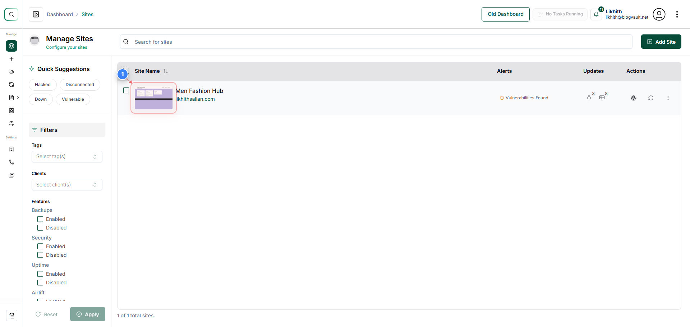
Task: Open the sync/refresh icon in sidebar
Action: pos(11,85)
